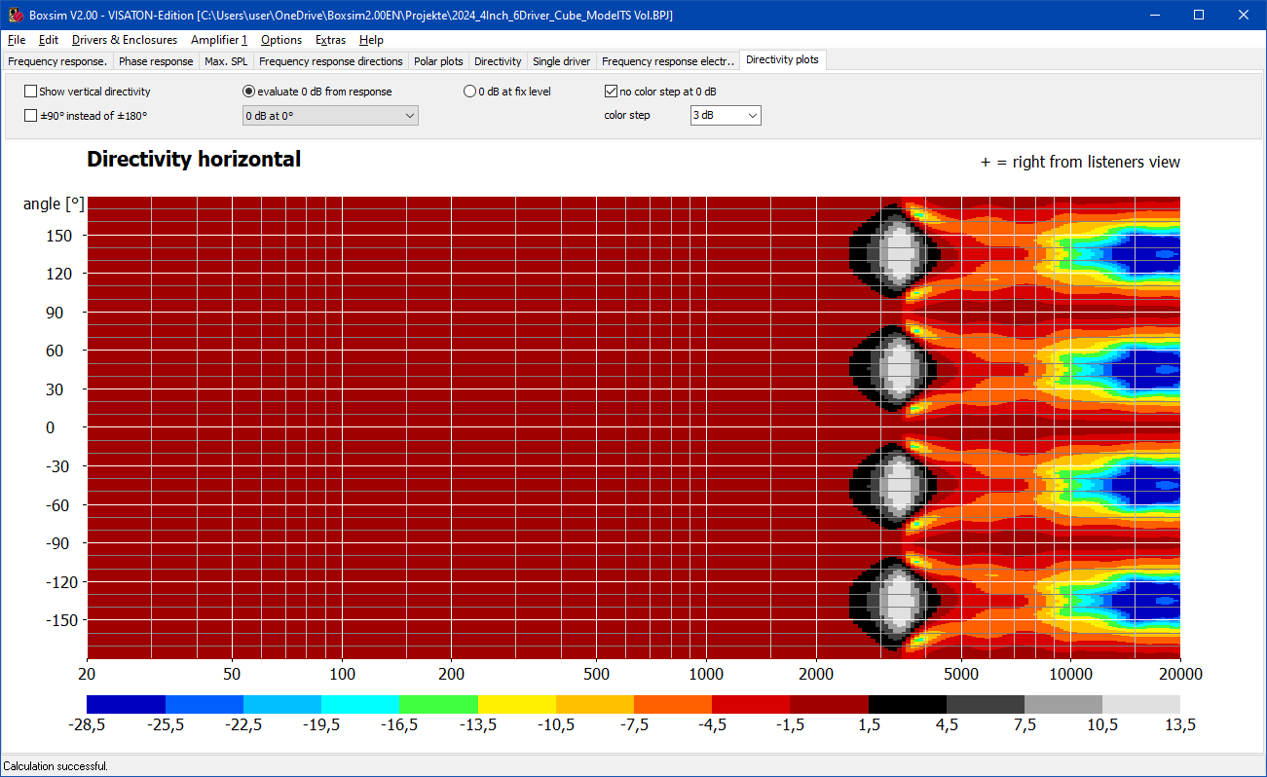
Task: Click the orange-red -7,5 legend swatch
Action: pyautogui.click(x=673, y=704)
